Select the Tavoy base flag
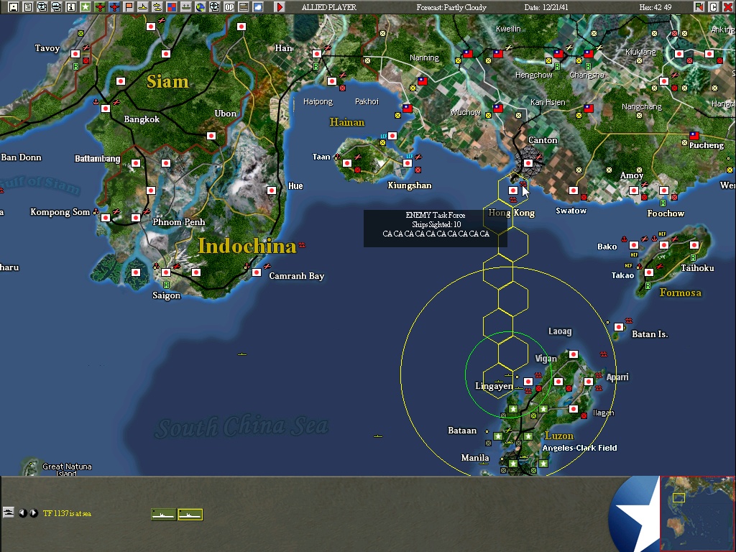 point(75,54)
